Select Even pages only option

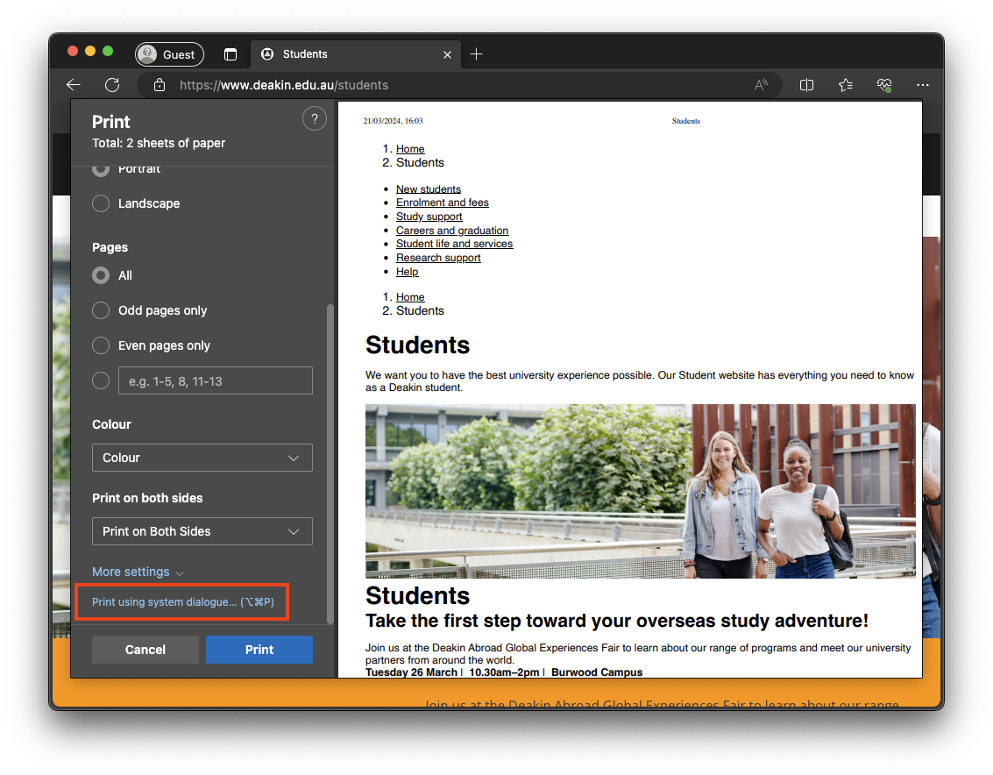(x=102, y=345)
